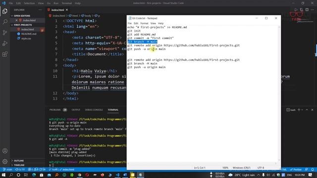Open Microsoft Edge from the taskbar
317x178 pixels.
click(34, 175)
